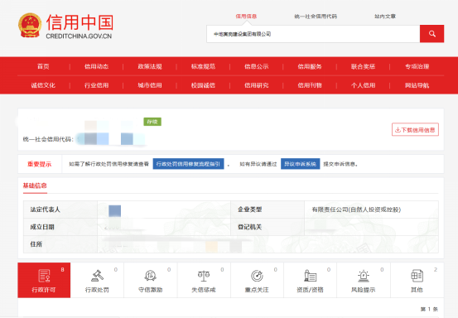This screenshot has height=318, width=458.
Task: Open 政策法规 navigation item
Action: (x=150, y=66)
